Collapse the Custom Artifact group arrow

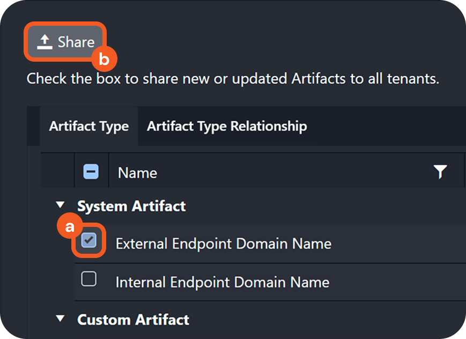click(x=60, y=319)
